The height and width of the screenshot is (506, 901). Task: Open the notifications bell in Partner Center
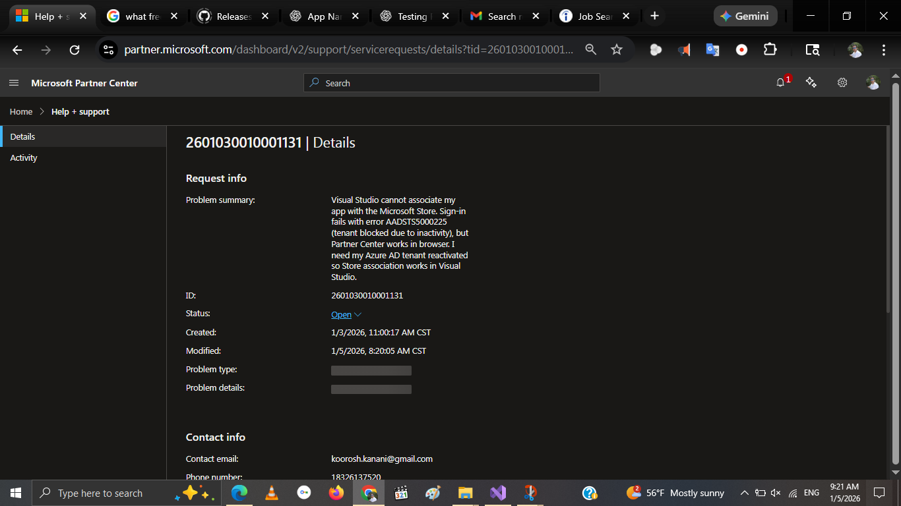coord(782,82)
